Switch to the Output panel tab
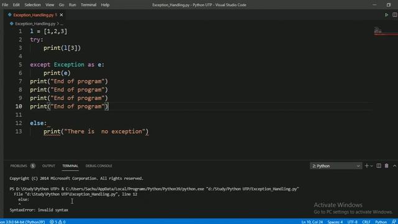 [x=49, y=166]
